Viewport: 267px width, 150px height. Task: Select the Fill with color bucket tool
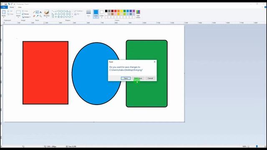37,12
